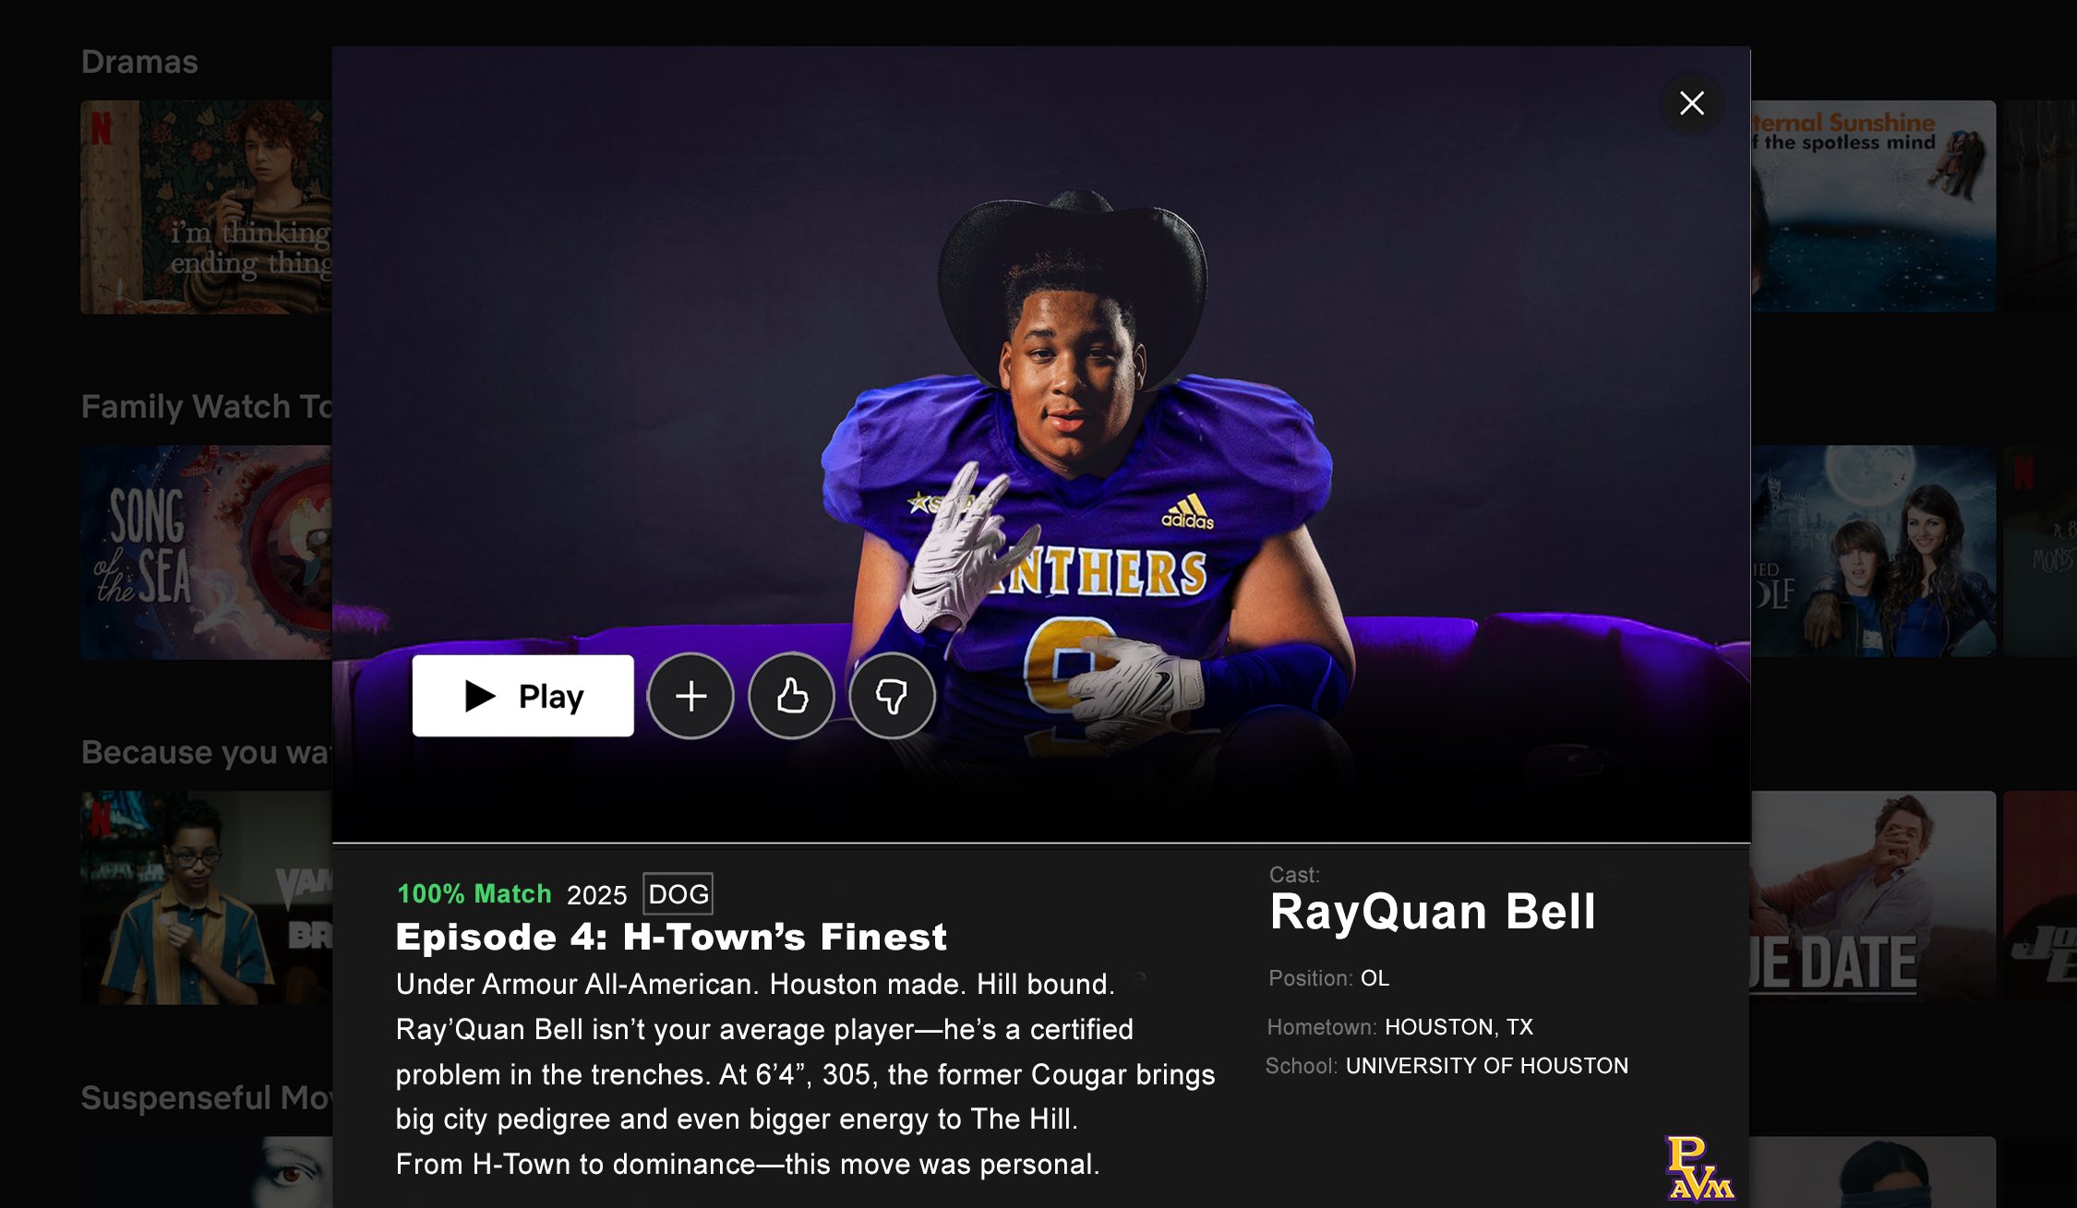Add title to My List with plus icon
Screen dimensions: 2077x1208
(x=690, y=696)
